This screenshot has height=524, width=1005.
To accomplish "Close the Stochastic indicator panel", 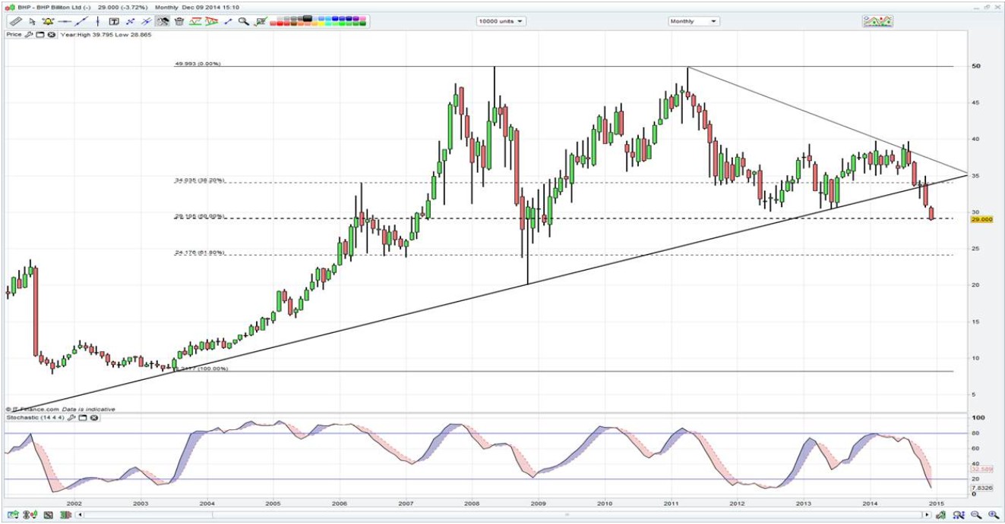I will click(x=94, y=417).
